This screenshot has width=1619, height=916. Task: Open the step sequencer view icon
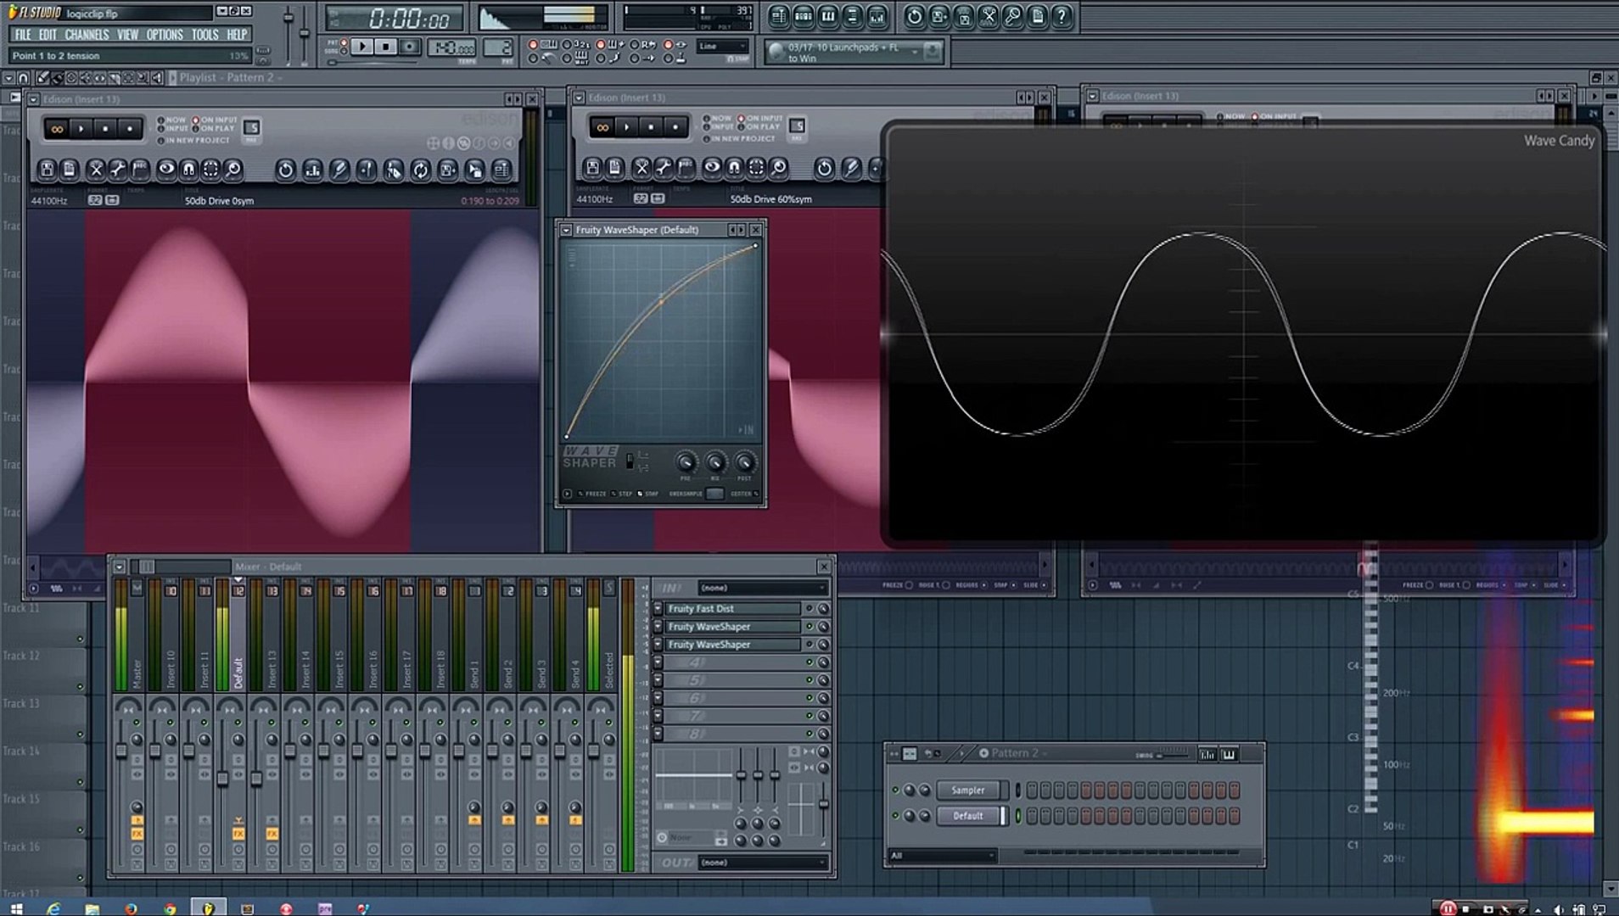[803, 16]
